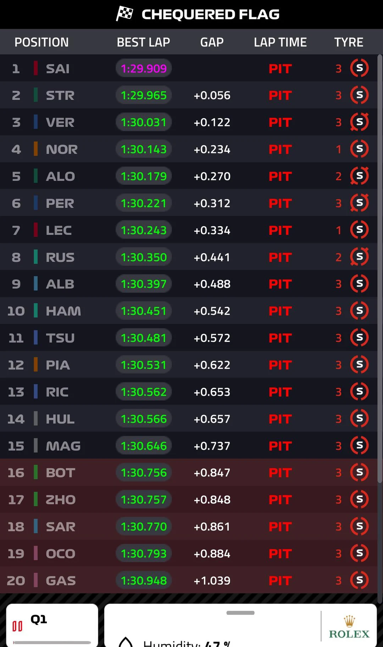
Task: Select the TYRE column header
Action: pyautogui.click(x=348, y=42)
